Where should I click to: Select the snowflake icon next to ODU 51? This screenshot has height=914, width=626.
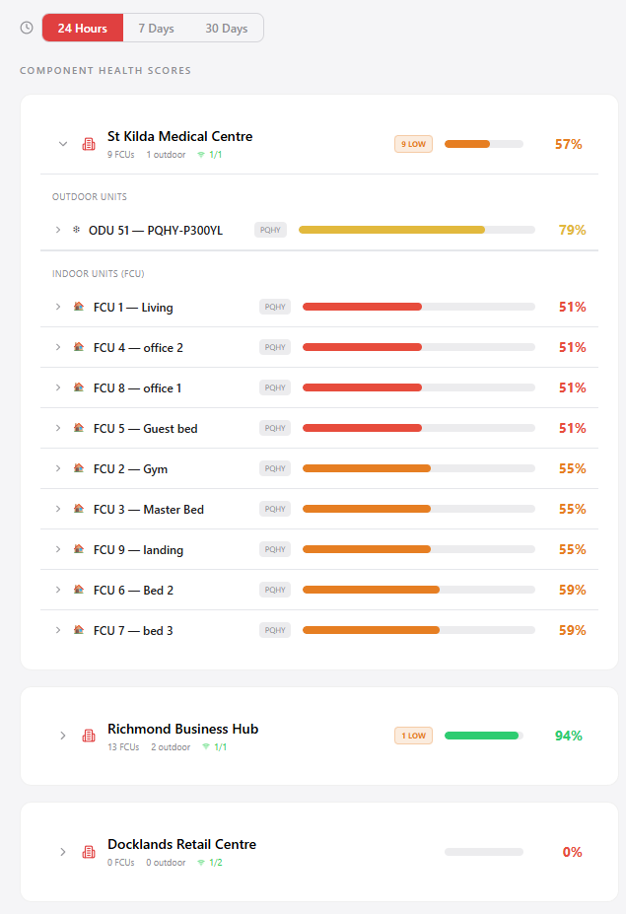tap(77, 230)
